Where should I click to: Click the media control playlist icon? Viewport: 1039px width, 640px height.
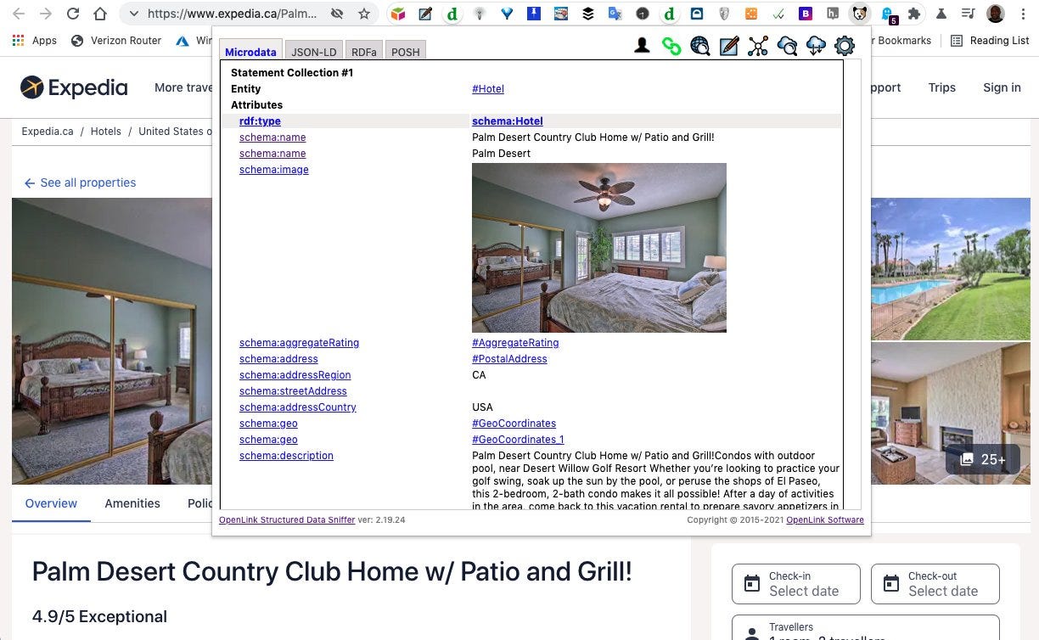pyautogui.click(x=969, y=14)
